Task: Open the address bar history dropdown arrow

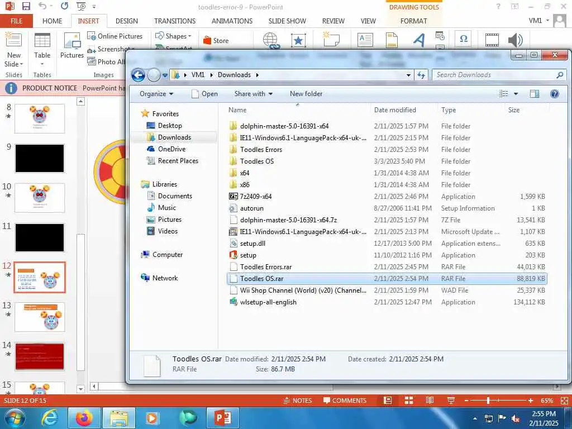Action: (x=408, y=75)
